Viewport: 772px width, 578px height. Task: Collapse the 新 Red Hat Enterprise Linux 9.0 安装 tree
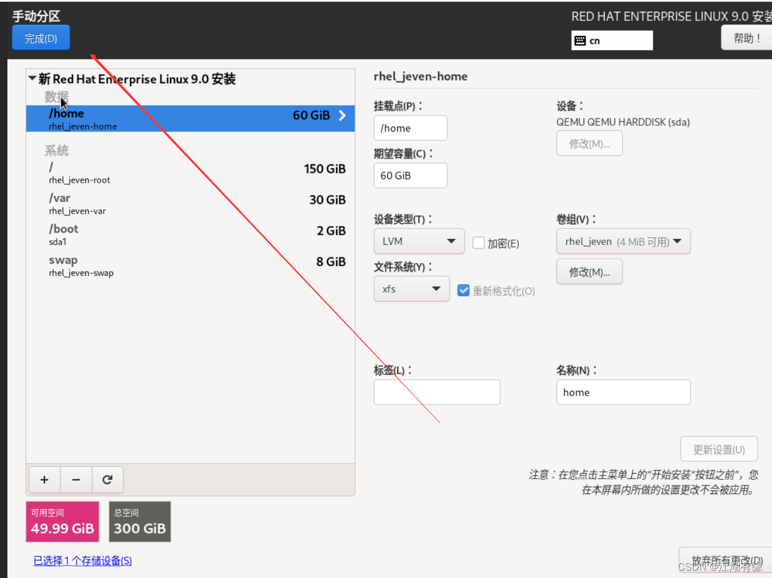pos(32,78)
